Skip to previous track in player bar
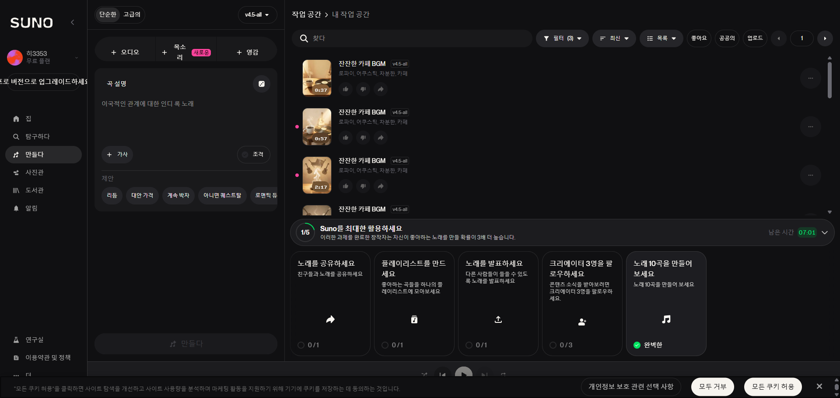The image size is (840, 398). pyautogui.click(x=443, y=374)
